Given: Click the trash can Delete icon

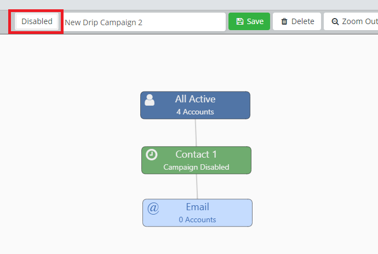Looking at the screenshot, I should 284,22.
